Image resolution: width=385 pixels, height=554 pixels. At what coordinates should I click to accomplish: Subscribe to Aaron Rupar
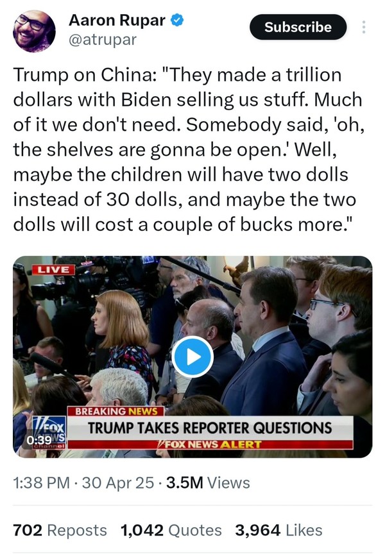point(298,27)
